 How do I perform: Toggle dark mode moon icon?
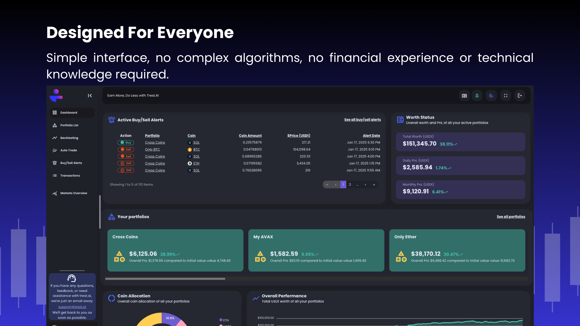click(491, 96)
